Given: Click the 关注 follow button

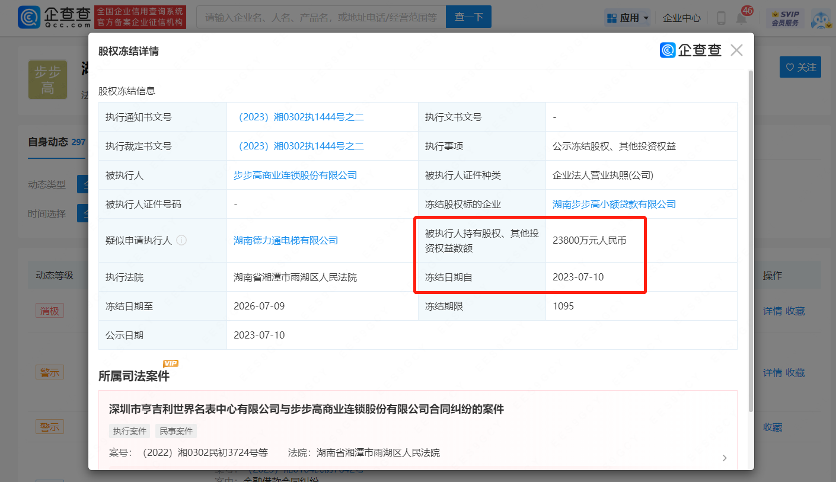Looking at the screenshot, I should coord(800,67).
